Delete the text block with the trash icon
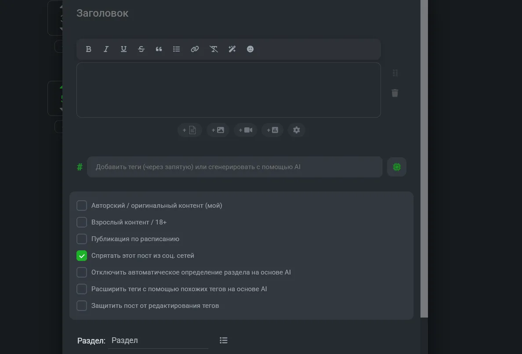Viewport: 522px width, 354px height. [x=395, y=93]
